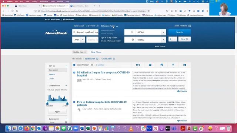This screenshot has width=237, height=133.
Task: Click the NewsBank logo
Action: [x=57, y=33]
